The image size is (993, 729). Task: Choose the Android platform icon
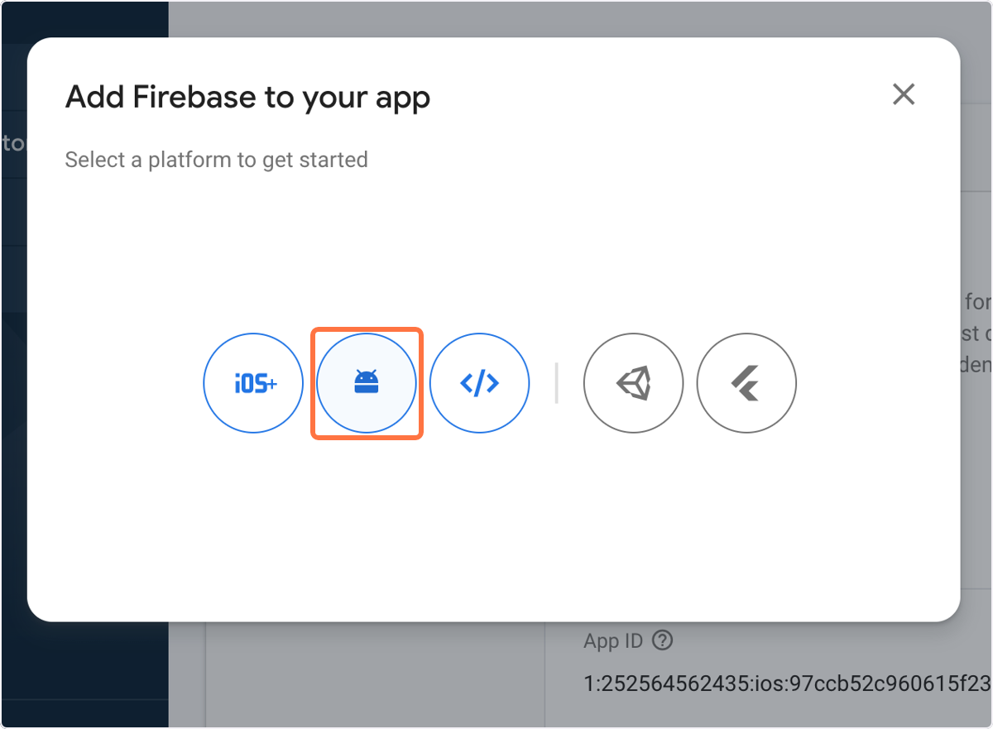click(367, 383)
